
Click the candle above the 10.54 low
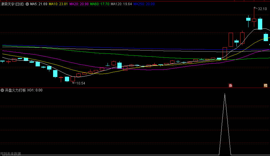tap(73, 79)
